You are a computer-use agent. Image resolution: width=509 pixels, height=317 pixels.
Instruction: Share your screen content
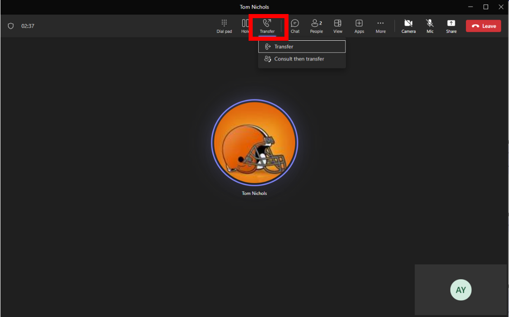(x=451, y=26)
